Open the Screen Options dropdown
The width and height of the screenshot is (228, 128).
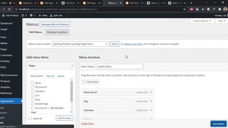[x=202, y=21]
